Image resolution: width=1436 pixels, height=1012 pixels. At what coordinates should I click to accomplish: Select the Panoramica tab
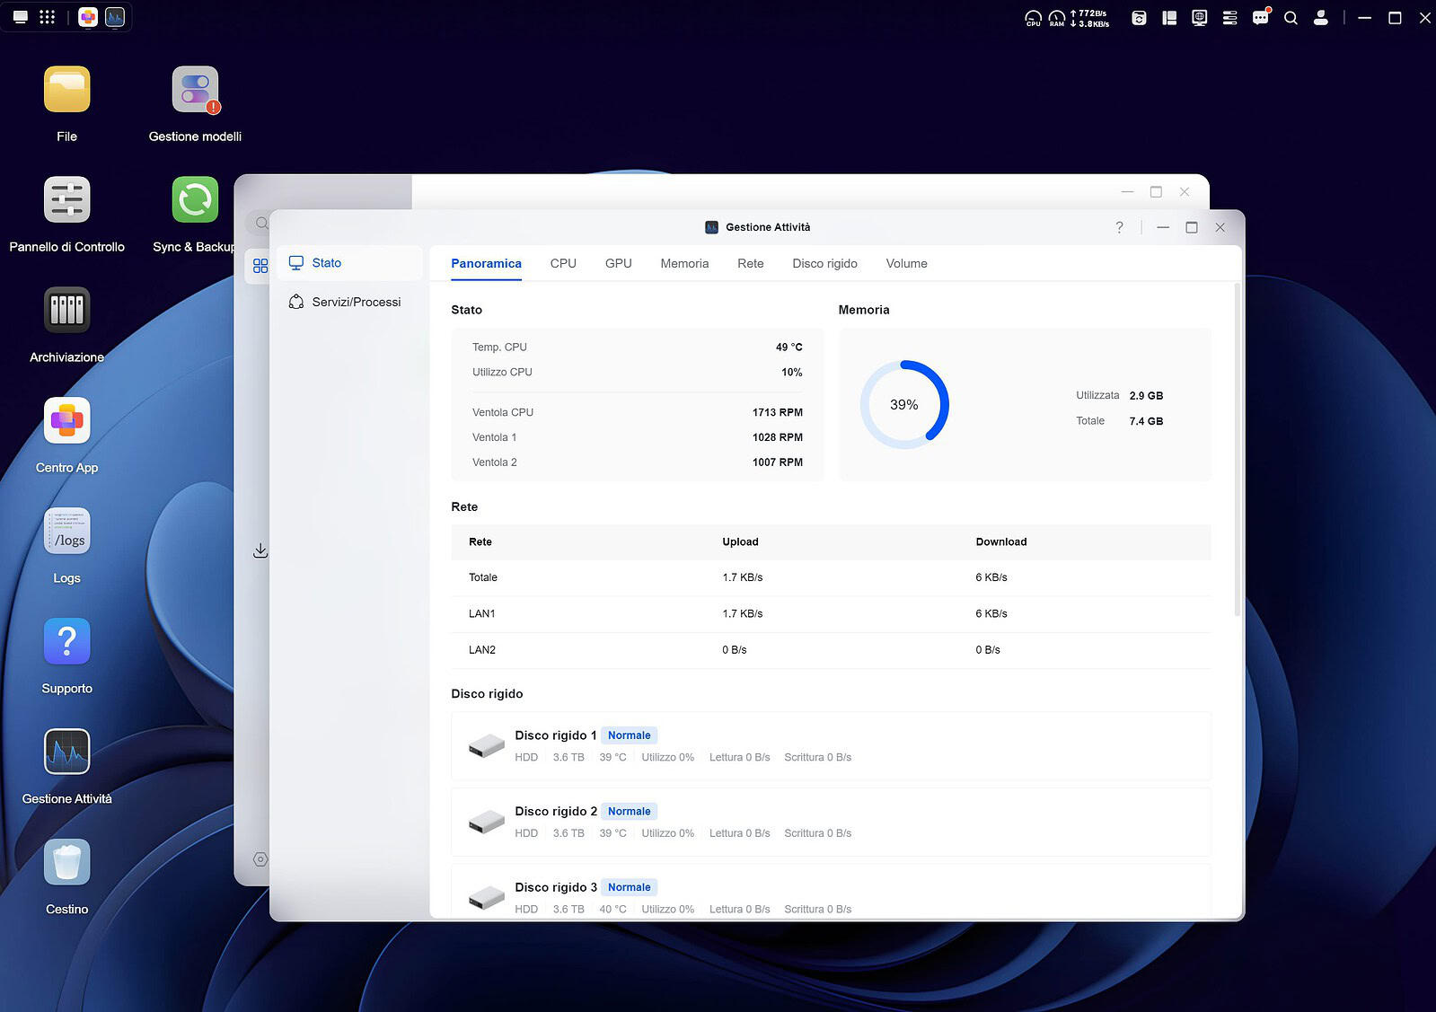(x=486, y=263)
